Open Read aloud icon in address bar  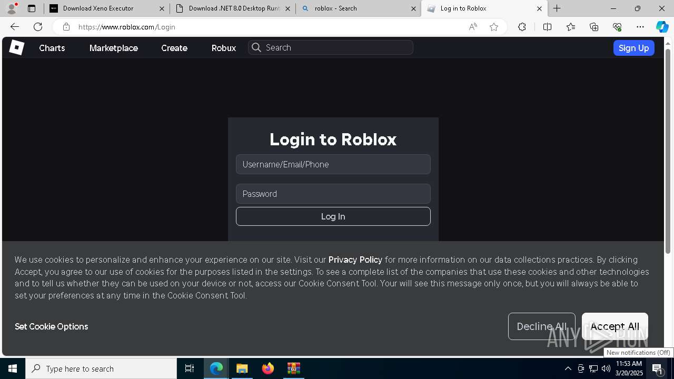473,27
